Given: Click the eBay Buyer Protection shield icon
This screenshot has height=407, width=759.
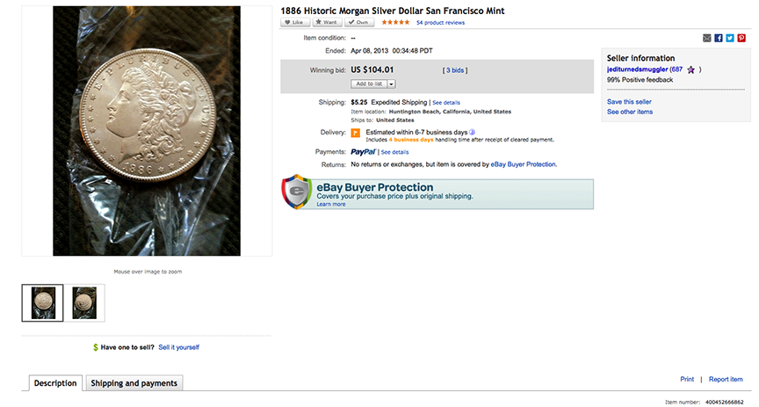Looking at the screenshot, I should coord(297,192).
